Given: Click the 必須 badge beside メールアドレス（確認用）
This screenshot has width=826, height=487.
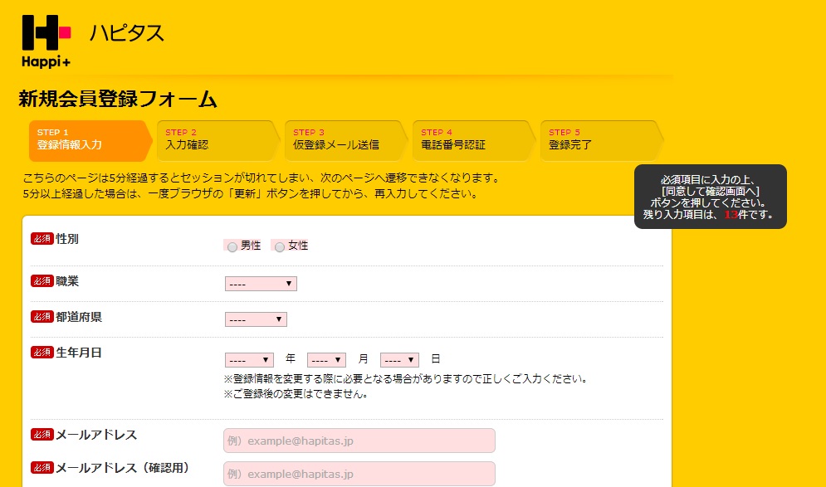Looking at the screenshot, I should point(42,468).
